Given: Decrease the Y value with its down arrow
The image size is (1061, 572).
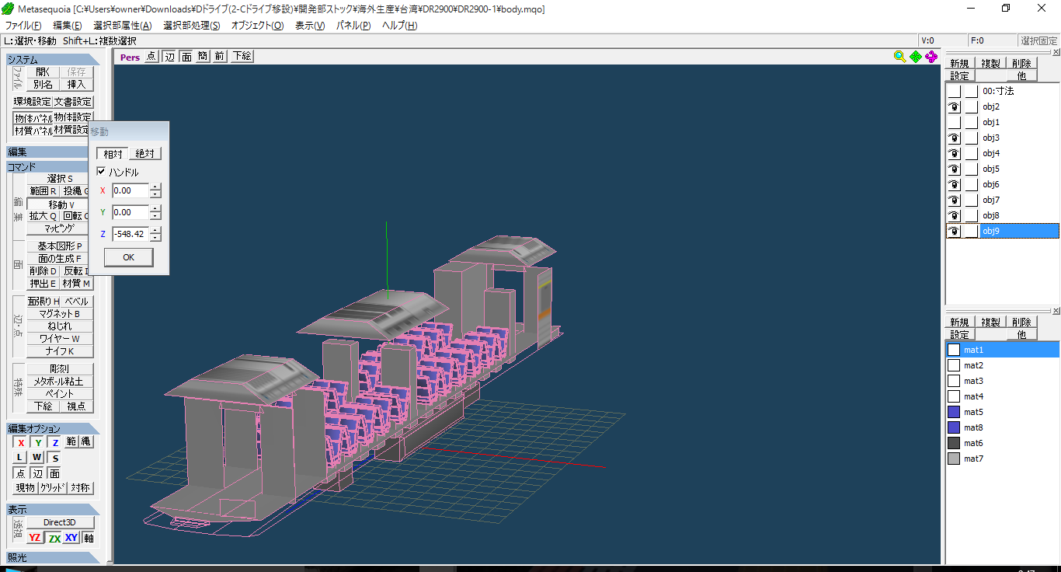Looking at the screenshot, I should 156,216.
